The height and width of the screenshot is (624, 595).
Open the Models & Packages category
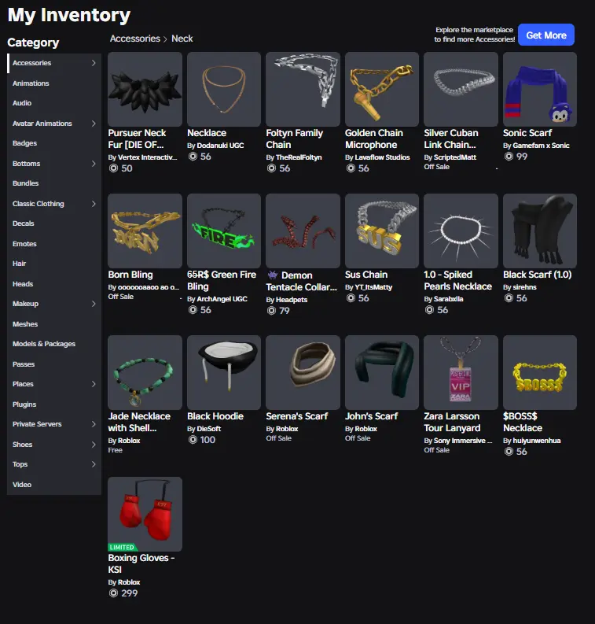click(x=44, y=344)
